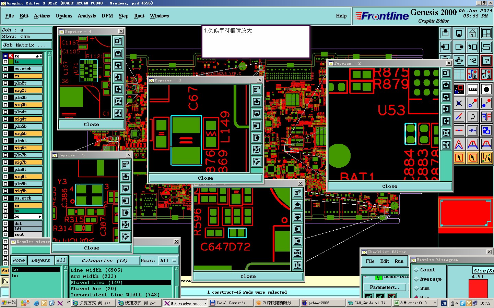
Task: Select Inconsistent Line Width (748) category
Action: (115, 295)
